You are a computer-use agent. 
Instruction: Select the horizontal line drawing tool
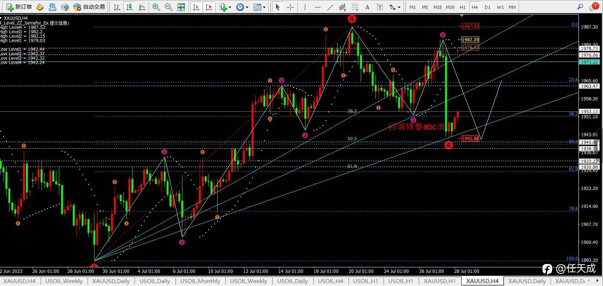[x=317, y=7]
